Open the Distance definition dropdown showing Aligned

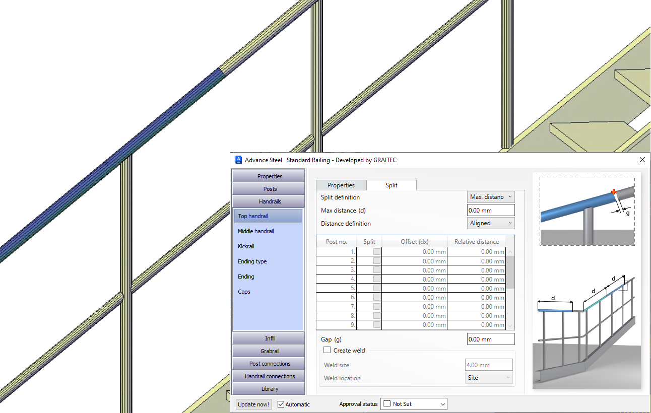click(491, 223)
